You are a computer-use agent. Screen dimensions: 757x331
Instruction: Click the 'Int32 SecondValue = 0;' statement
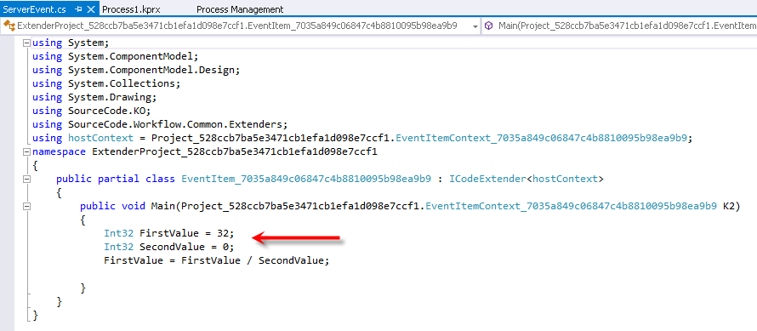click(x=168, y=247)
